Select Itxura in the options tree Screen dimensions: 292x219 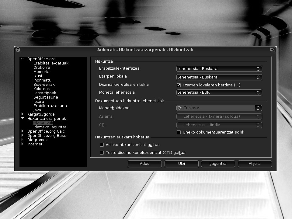[x=39, y=102]
